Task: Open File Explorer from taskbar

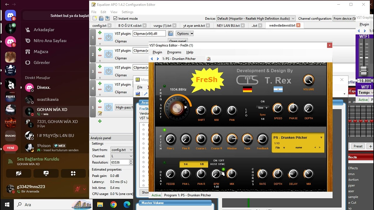Action: pos(100,204)
